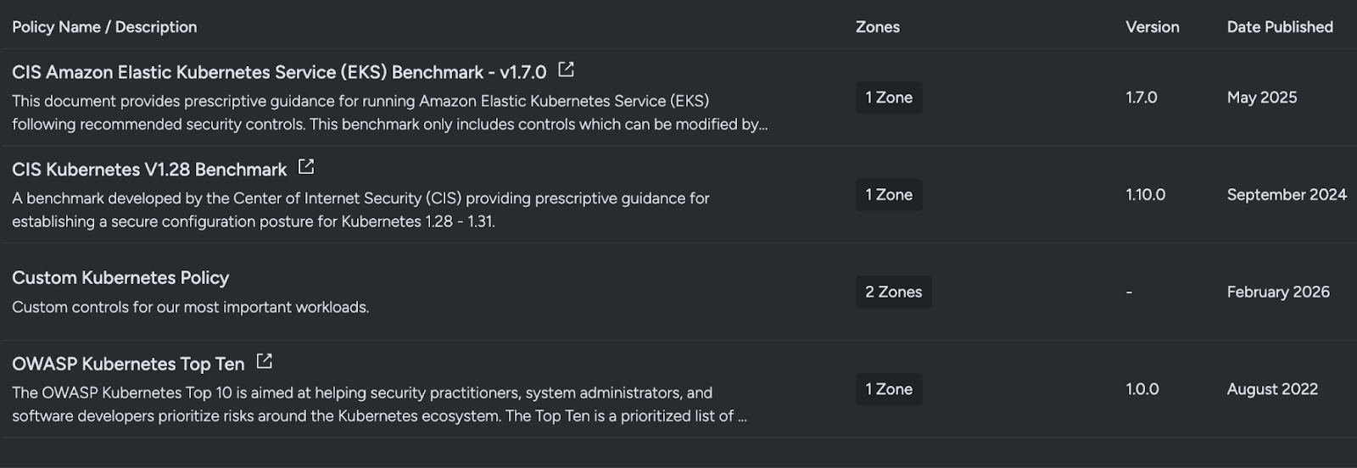Open external link icon for CIS EKS Benchmark
Viewport: 1357px width, 468px height.
566,70
